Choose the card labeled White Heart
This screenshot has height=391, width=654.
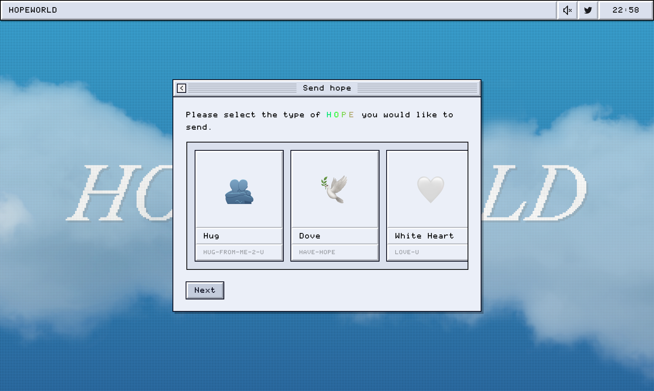click(x=427, y=206)
